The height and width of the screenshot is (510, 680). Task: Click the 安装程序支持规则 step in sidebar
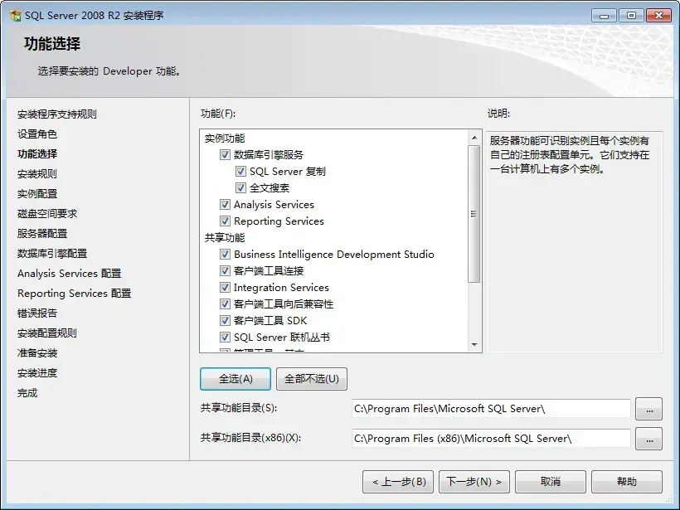click(x=57, y=114)
